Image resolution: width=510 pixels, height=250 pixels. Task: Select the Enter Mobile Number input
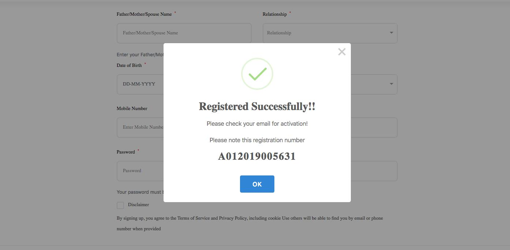coord(141,127)
